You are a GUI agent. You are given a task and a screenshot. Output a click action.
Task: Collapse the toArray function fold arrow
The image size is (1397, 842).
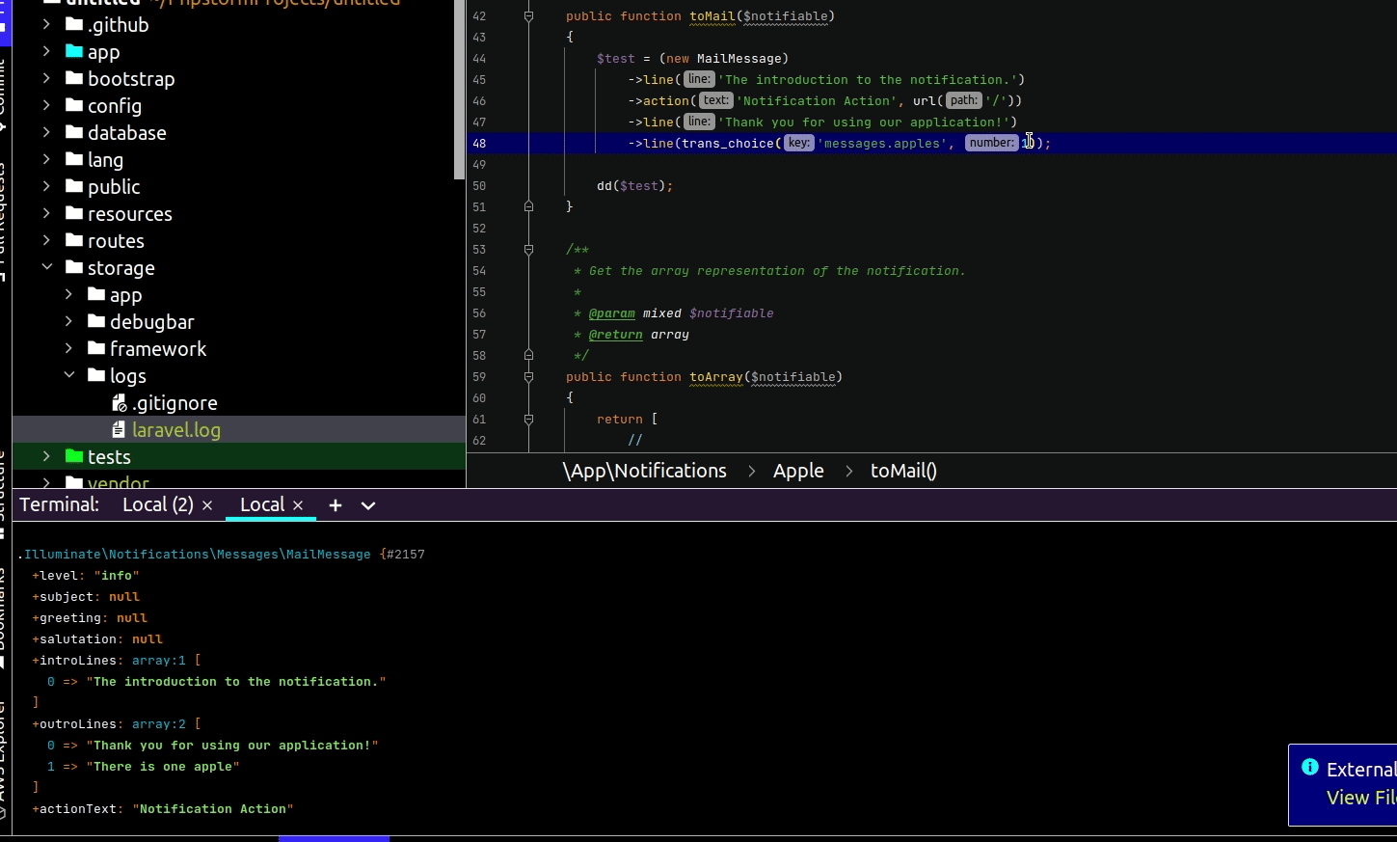click(x=527, y=376)
